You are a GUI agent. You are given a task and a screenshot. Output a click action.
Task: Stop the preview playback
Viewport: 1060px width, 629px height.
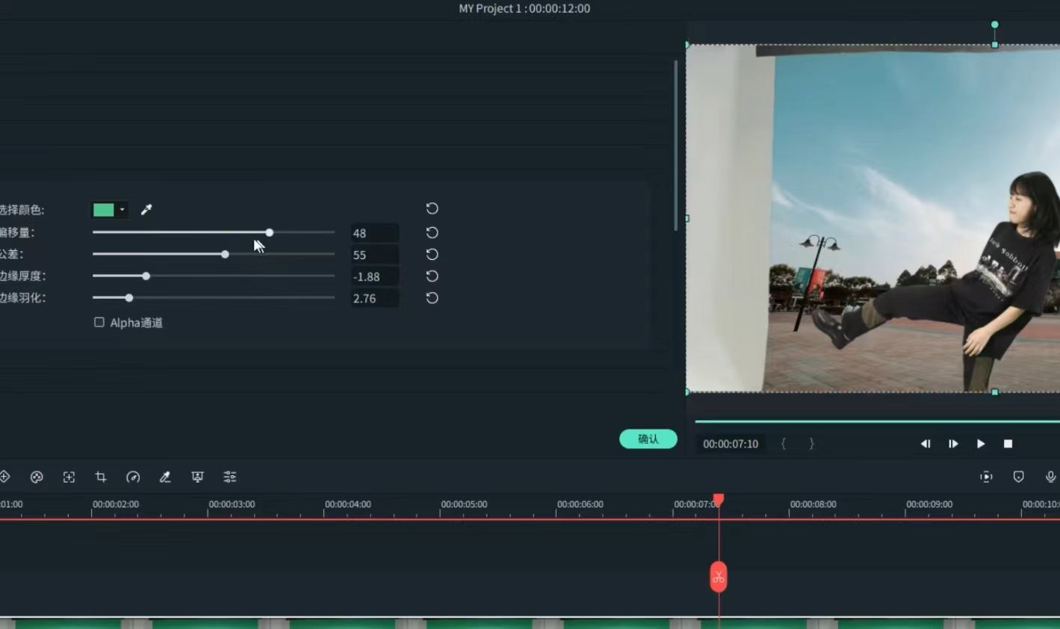(1008, 444)
